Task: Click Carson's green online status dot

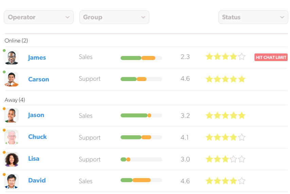Action: (x=4, y=72)
